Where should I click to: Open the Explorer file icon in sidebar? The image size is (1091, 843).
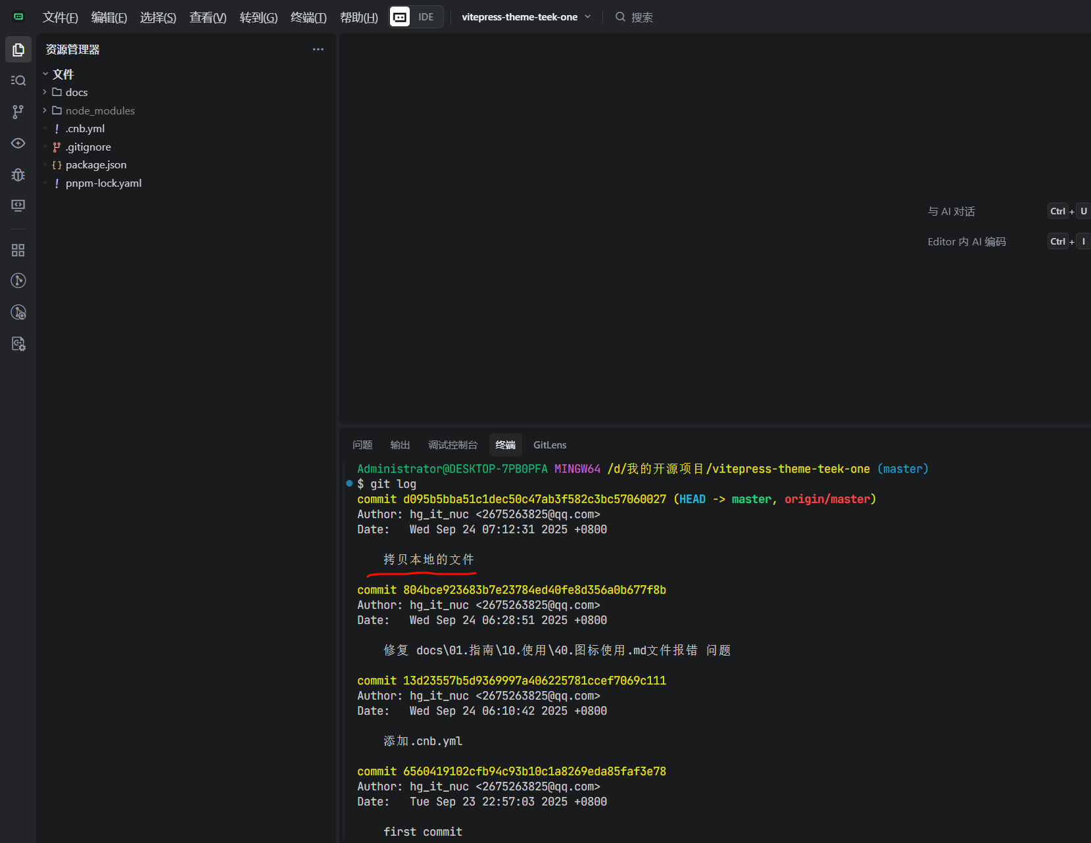[x=18, y=50]
